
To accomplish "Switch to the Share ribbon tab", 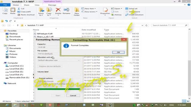I will (x=27, y=5).
